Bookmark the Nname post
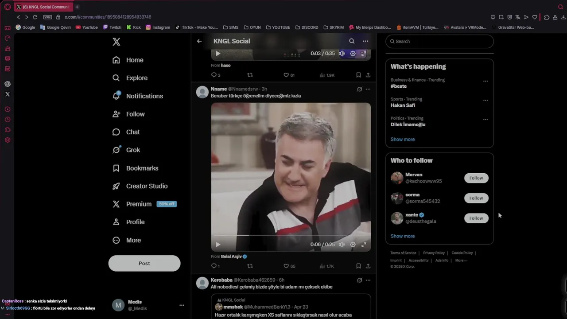The image size is (567, 319). 358,266
